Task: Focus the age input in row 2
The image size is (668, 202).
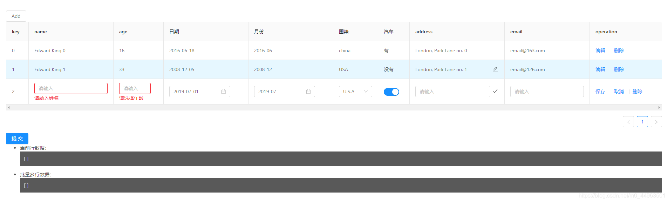Action: tap(135, 88)
